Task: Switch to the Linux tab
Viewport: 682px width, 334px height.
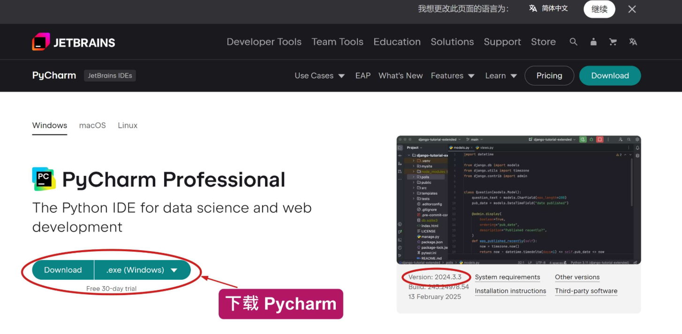Action: coord(128,125)
